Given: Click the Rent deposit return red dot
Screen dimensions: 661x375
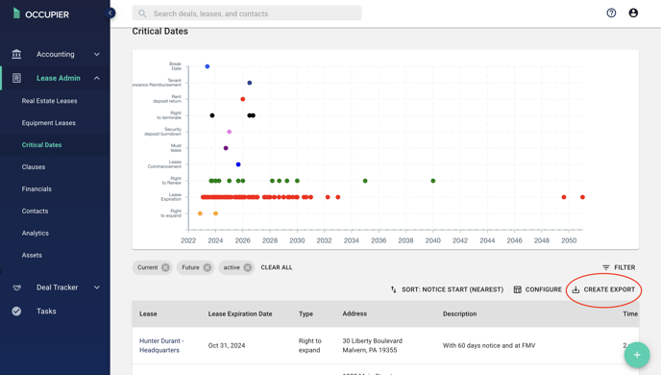Looking at the screenshot, I should point(242,99).
